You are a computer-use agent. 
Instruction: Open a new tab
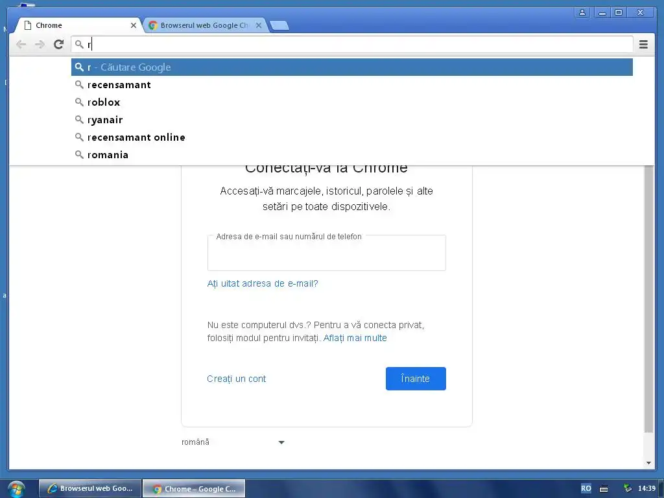[279, 26]
